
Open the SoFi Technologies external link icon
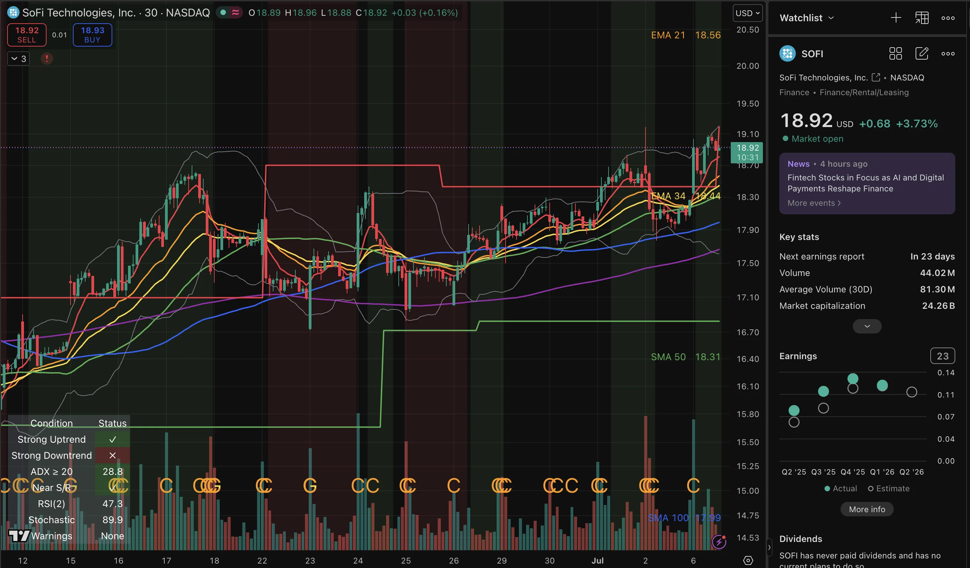876,77
